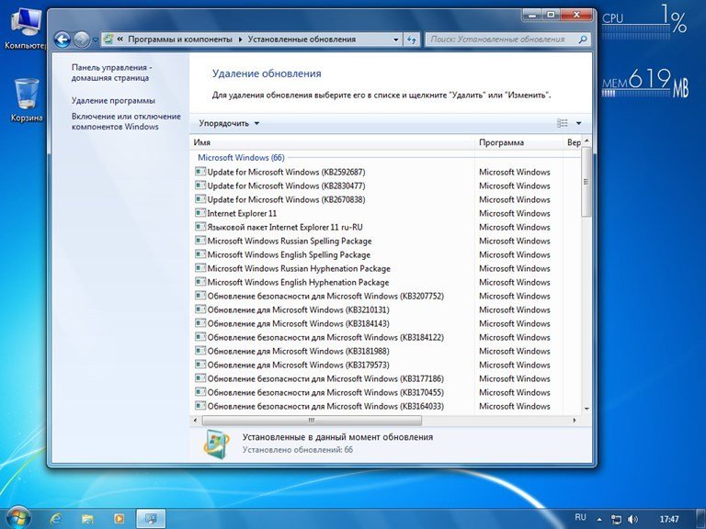Image resolution: width=706 pixels, height=529 pixels.
Task: Select the Internet Explorer 11 update icon
Action: click(x=200, y=213)
